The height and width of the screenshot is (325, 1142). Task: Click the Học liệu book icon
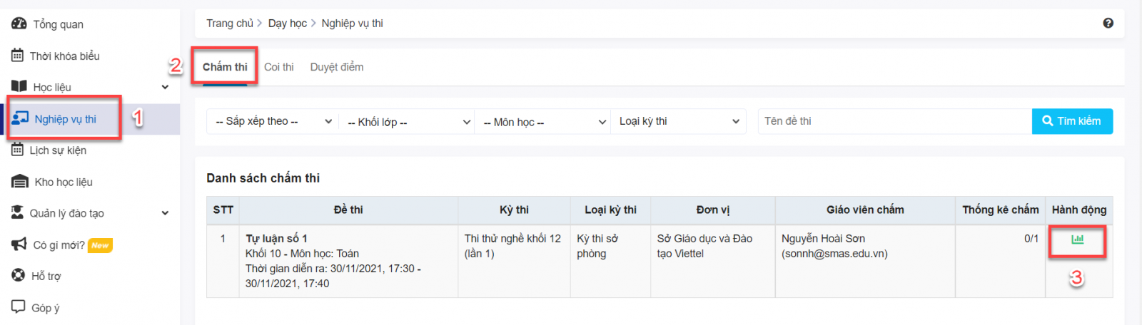click(x=19, y=87)
